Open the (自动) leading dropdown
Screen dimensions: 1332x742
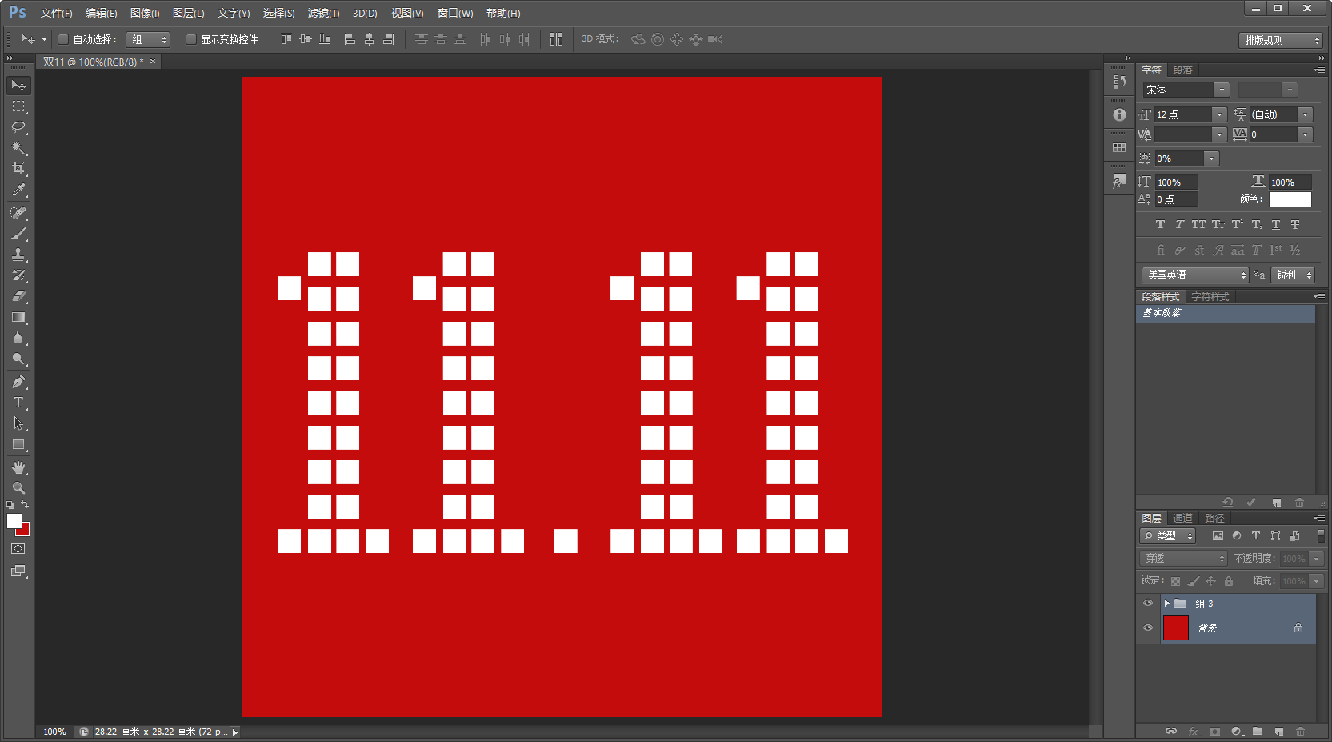1306,114
